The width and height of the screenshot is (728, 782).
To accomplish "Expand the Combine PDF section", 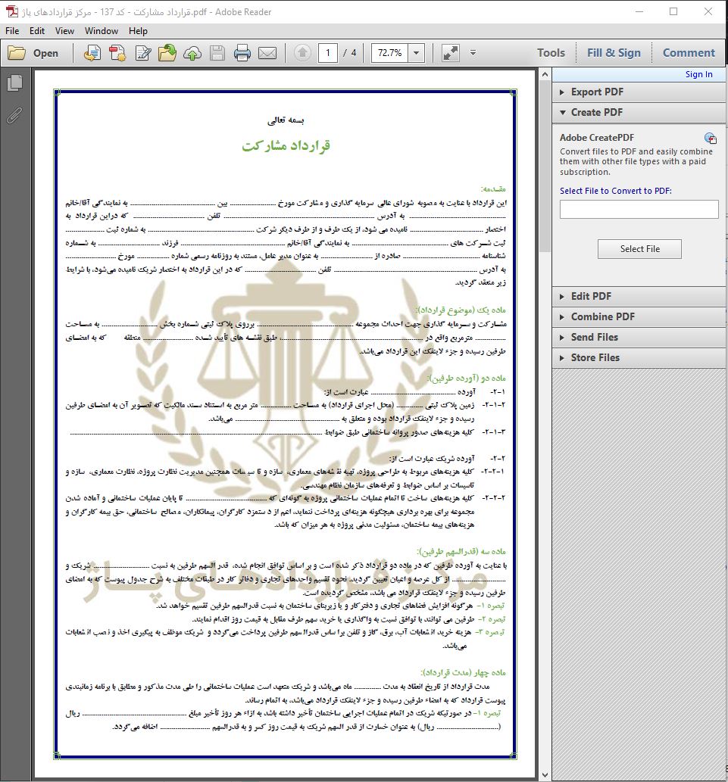I will [x=603, y=316].
